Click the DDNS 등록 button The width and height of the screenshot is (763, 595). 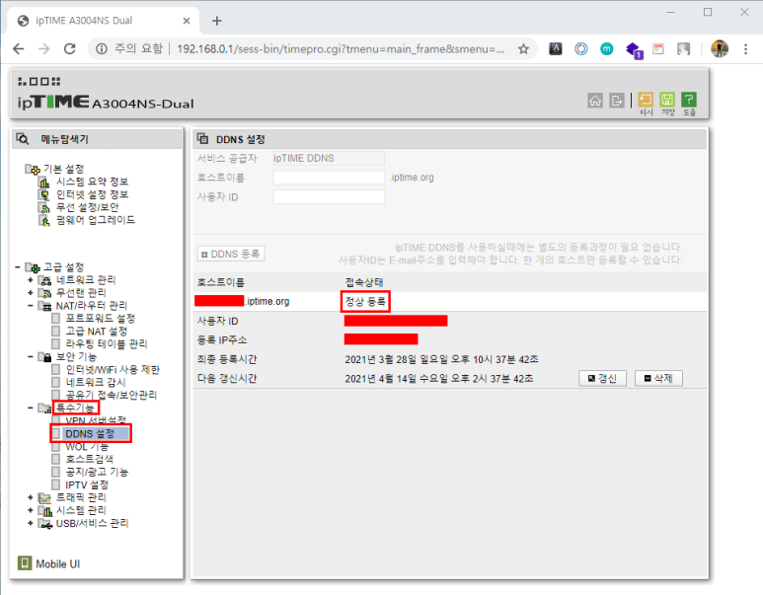[x=231, y=254]
